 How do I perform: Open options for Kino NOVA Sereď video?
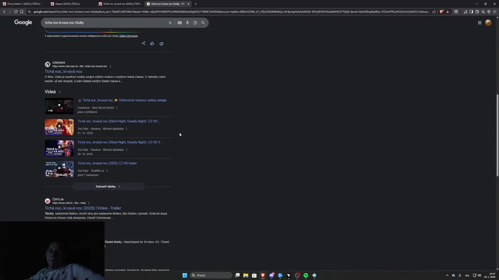(x=117, y=108)
